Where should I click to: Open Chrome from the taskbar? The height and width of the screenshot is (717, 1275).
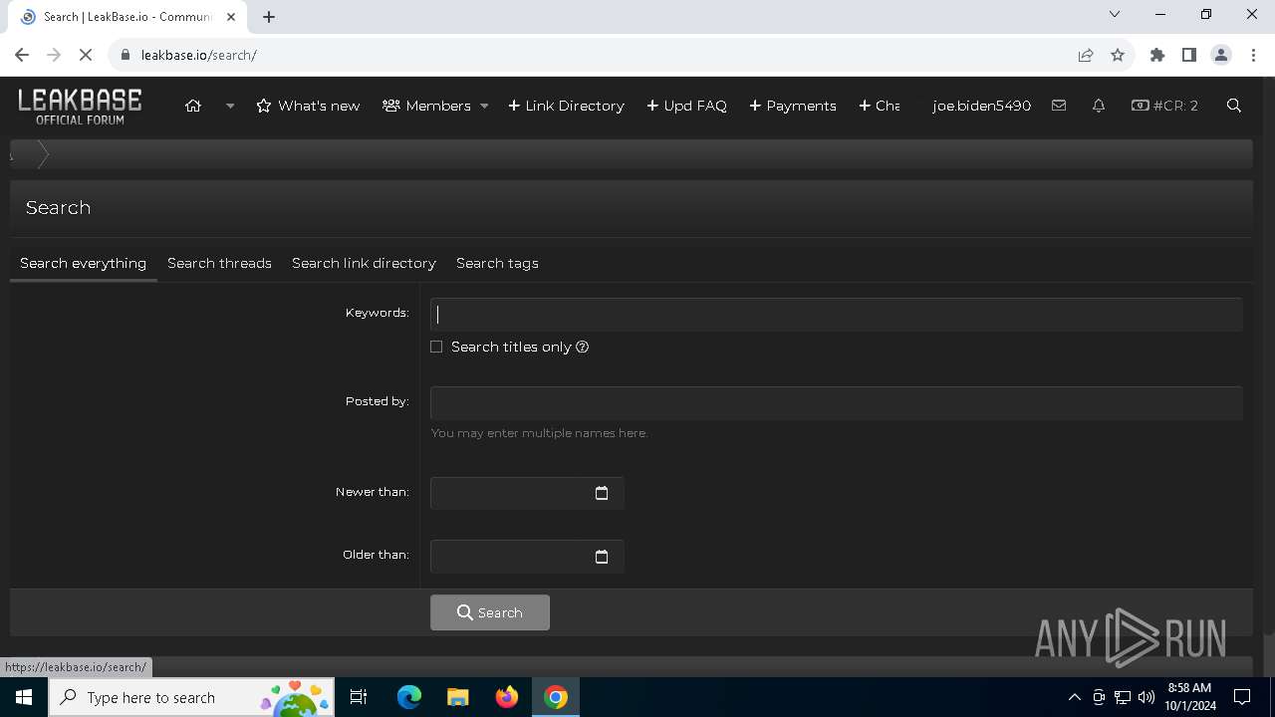tap(556, 697)
